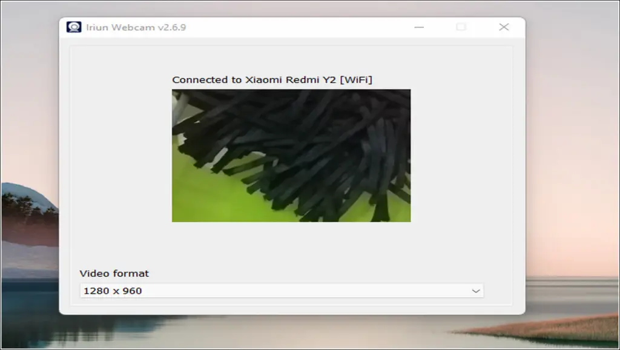Close the Iriun Webcam application
The width and height of the screenshot is (620, 350).
click(x=504, y=27)
